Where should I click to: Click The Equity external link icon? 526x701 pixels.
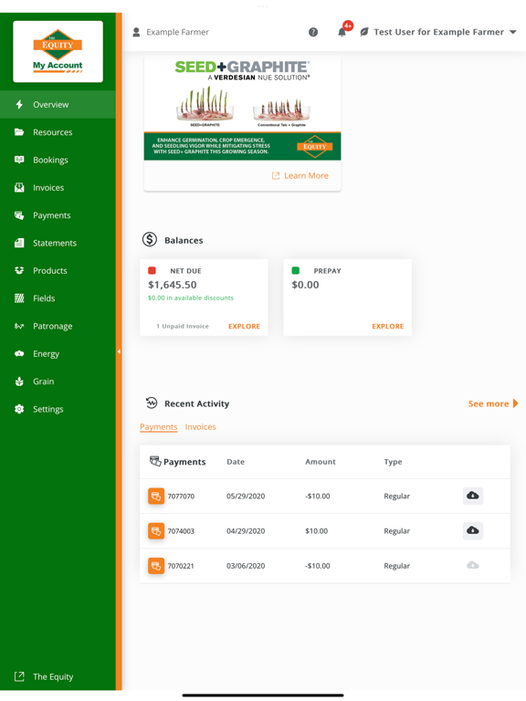point(19,676)
